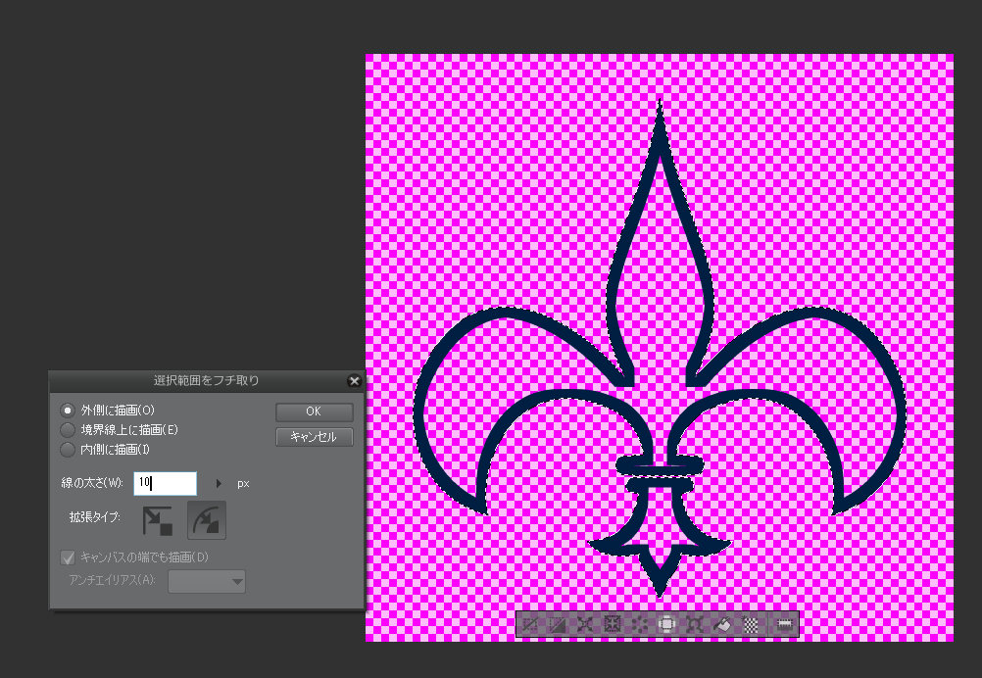Select 外側に描画(O) radio button
The width and height of the screenshot is (982, 678).
click(68, 411)
